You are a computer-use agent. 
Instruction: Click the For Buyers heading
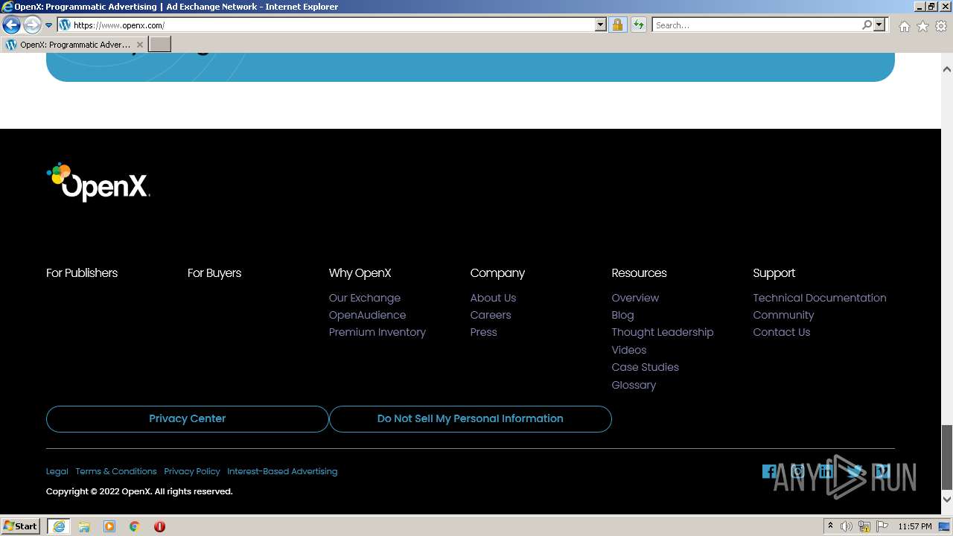pyautogui.click(x=214, y=273)
